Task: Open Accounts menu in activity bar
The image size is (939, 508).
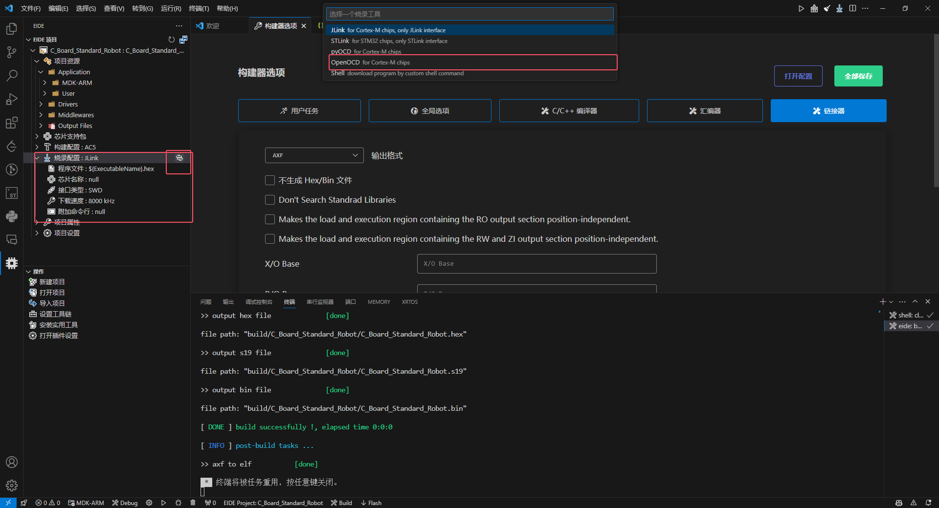Action: (12, 462)
